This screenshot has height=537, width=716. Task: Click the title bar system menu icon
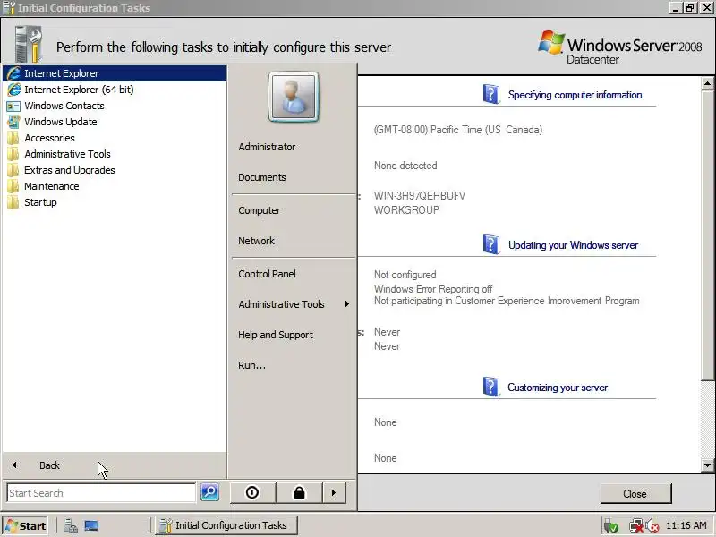pos(9,8)
